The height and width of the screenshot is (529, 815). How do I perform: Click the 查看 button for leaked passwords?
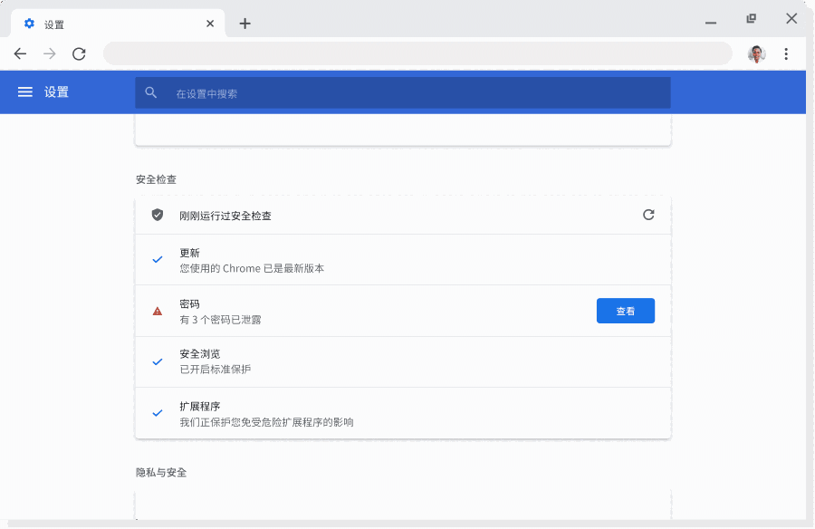pyautogui.click(x=625, y=311)
